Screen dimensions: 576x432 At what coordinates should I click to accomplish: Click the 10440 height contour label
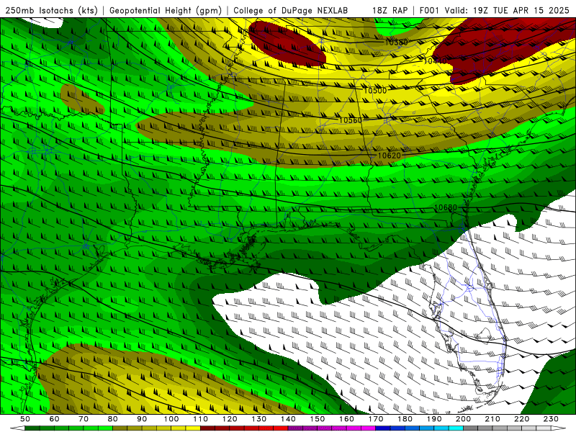click(436, 61)
